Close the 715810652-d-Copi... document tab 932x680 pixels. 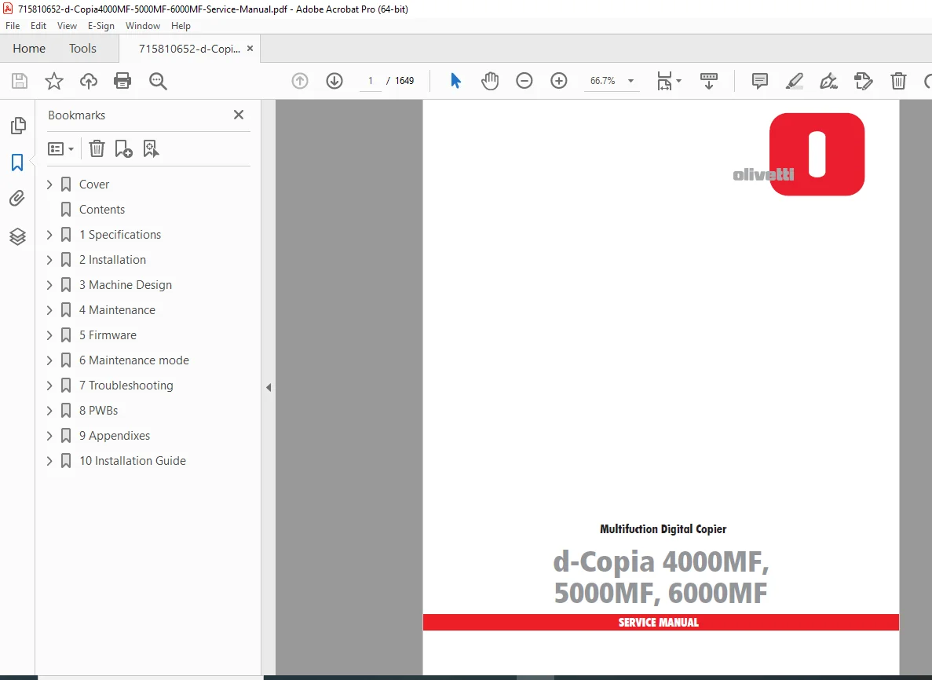(x=250, y=48)
